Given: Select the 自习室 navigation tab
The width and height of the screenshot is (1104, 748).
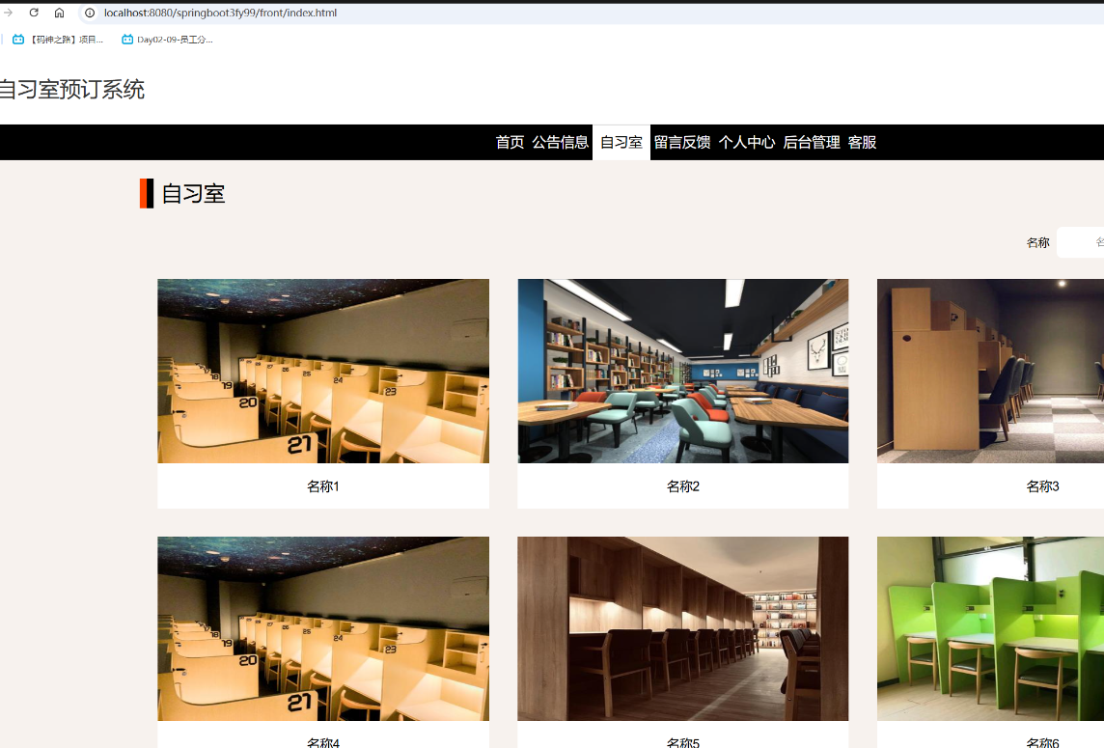Looking at the screenshot, I should pos(621,142).
